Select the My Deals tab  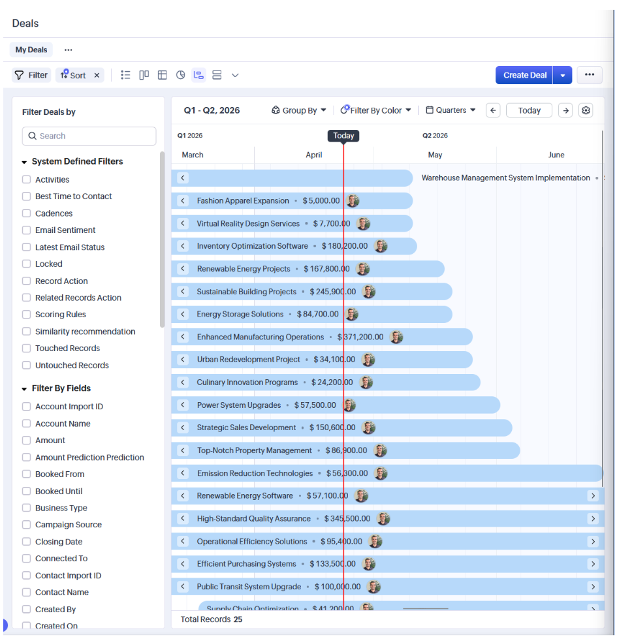pyautogui.click(x=31, y=50)
